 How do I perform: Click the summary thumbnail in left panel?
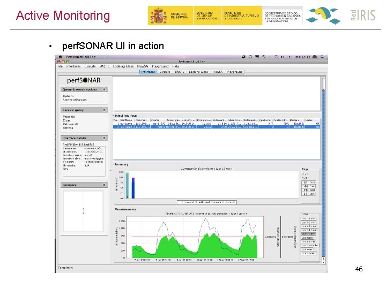[83, 211]
